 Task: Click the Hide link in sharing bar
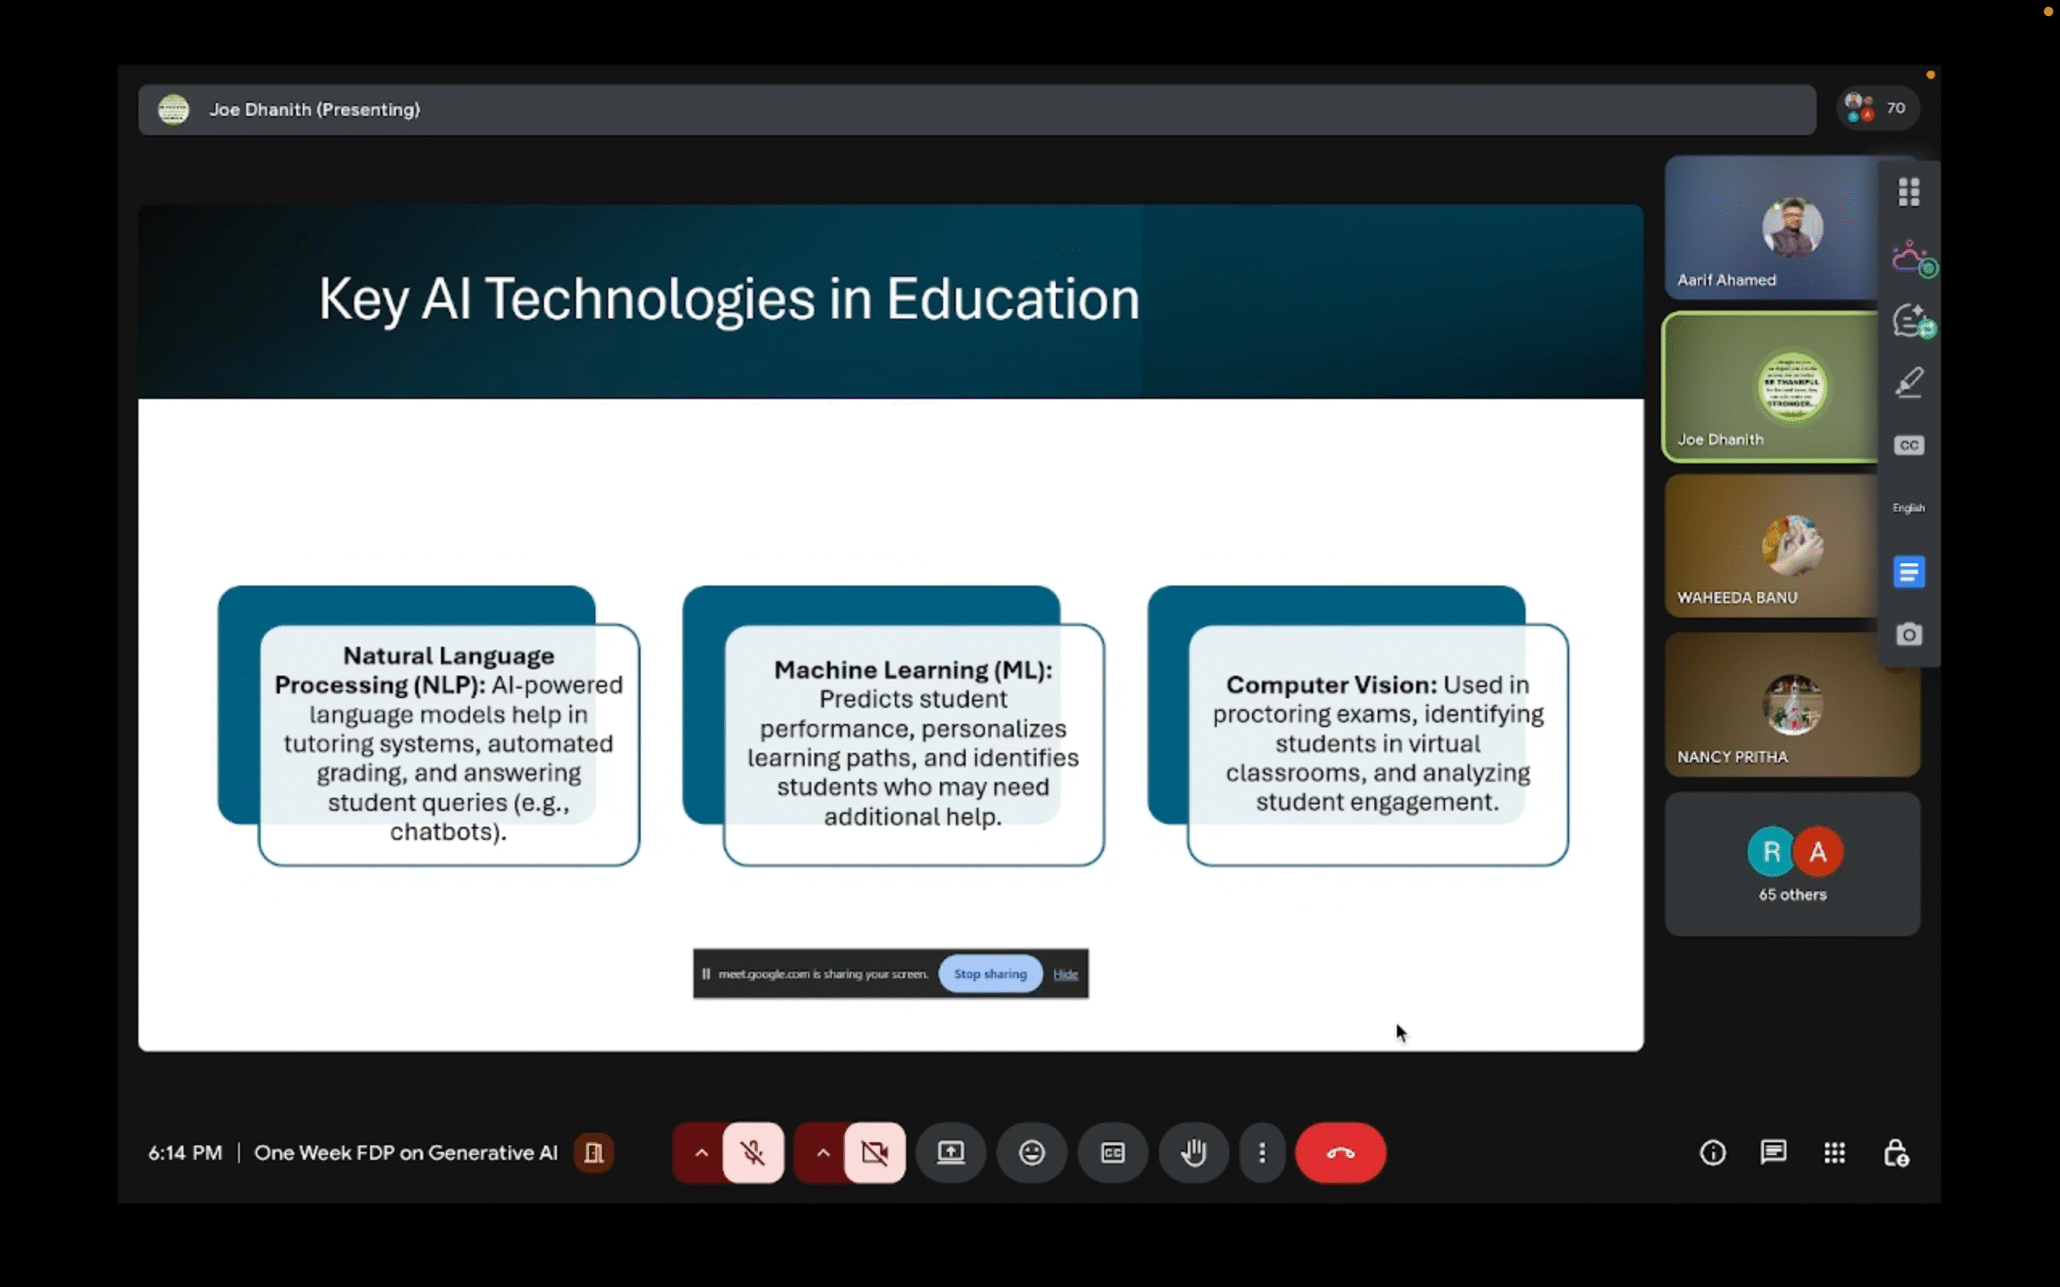pyautogui.click(x=1065, y=974)
